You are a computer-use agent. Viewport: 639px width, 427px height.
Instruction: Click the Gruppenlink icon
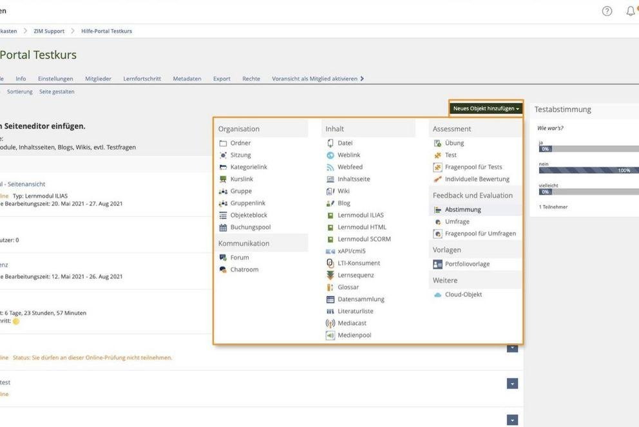point(223,204)
